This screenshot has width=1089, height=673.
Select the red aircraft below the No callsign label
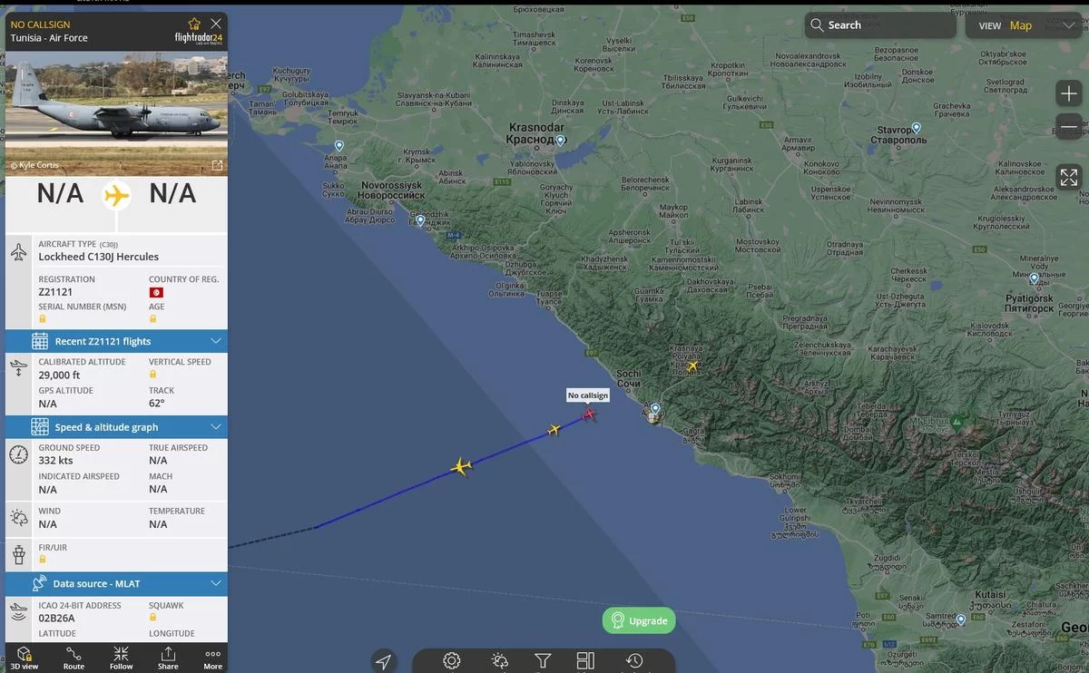click(x=589, y=415)
